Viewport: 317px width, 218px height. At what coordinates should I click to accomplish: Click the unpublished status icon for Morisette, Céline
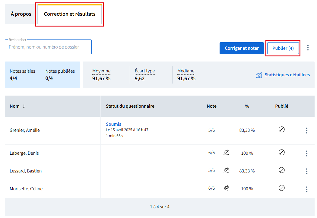coord(281,188)
